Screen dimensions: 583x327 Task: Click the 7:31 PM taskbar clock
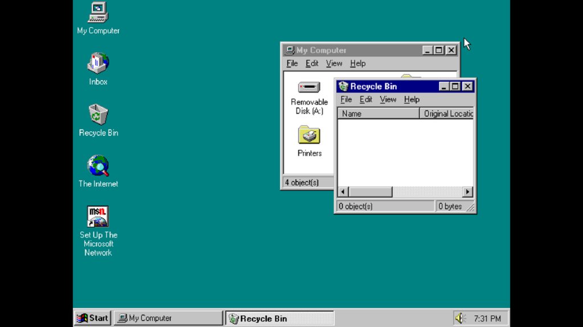click(x=487, y=318)
